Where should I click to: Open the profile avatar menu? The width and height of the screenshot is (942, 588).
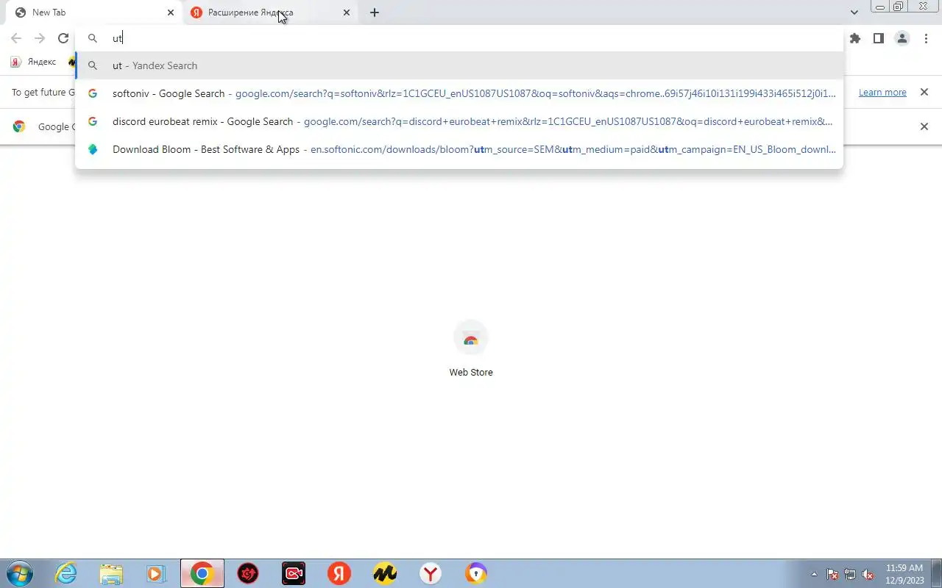coord(902,38)
